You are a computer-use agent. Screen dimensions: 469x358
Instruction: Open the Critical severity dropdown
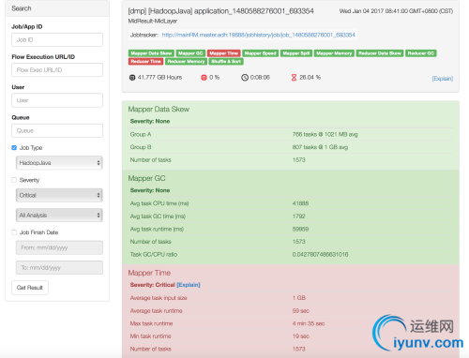click(59, 195)
